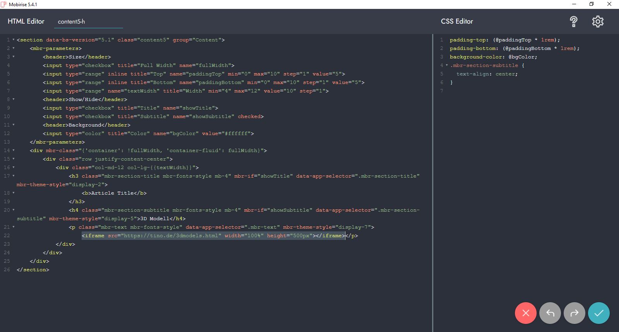The height and width of the screenshot is (332, 619).
Task: Collapse the section tag on line 1
Action: pos(14,40)
